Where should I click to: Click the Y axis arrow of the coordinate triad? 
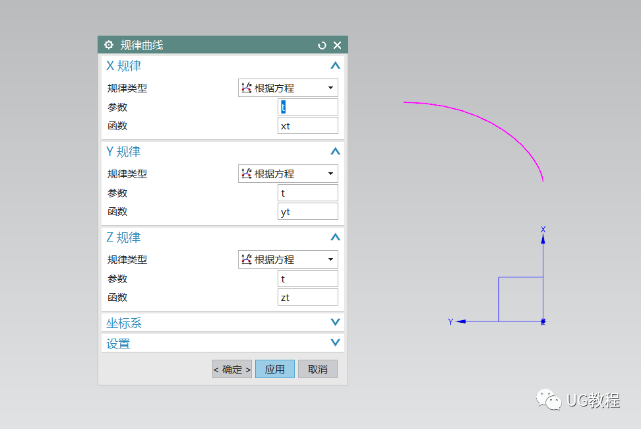click(x=462, y=321)
